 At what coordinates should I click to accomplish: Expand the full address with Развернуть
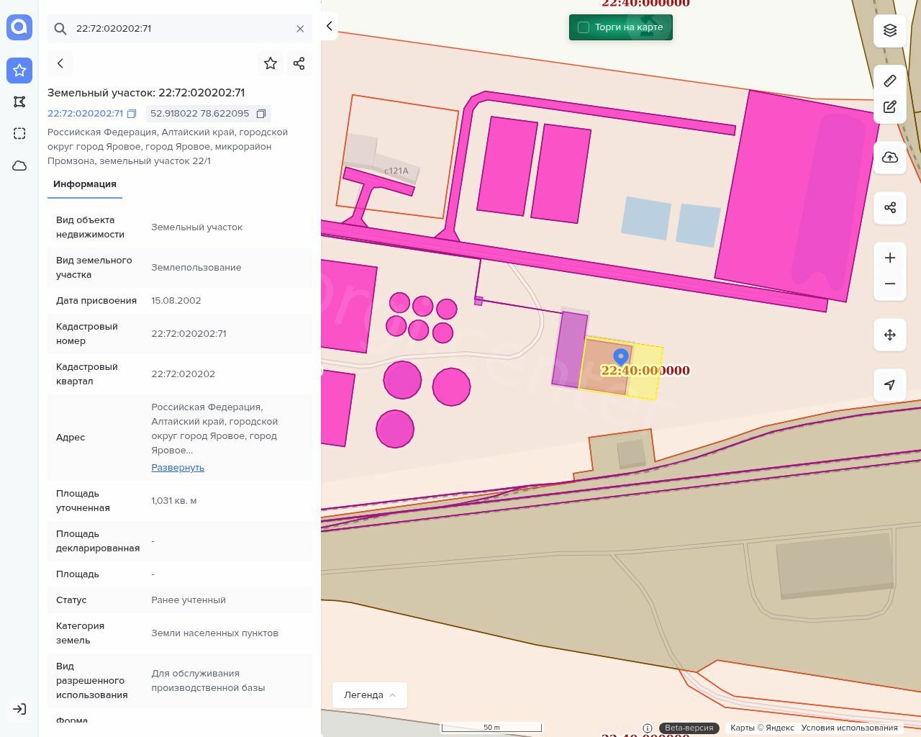click(178, 467)
